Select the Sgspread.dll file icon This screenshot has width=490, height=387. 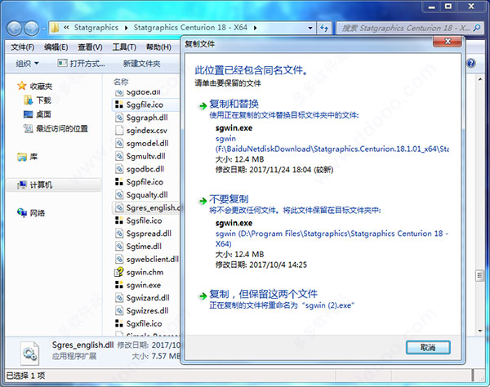coord(119,234)
